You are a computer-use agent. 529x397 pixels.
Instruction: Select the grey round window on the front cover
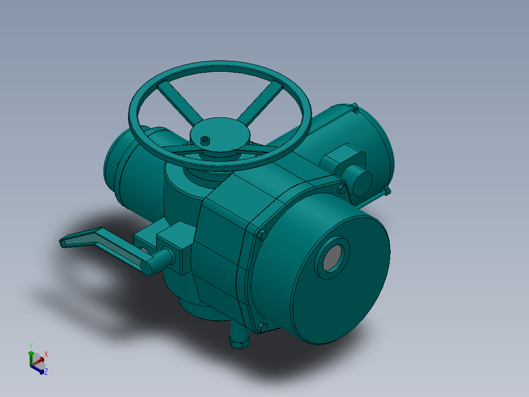tap(333, 258)
